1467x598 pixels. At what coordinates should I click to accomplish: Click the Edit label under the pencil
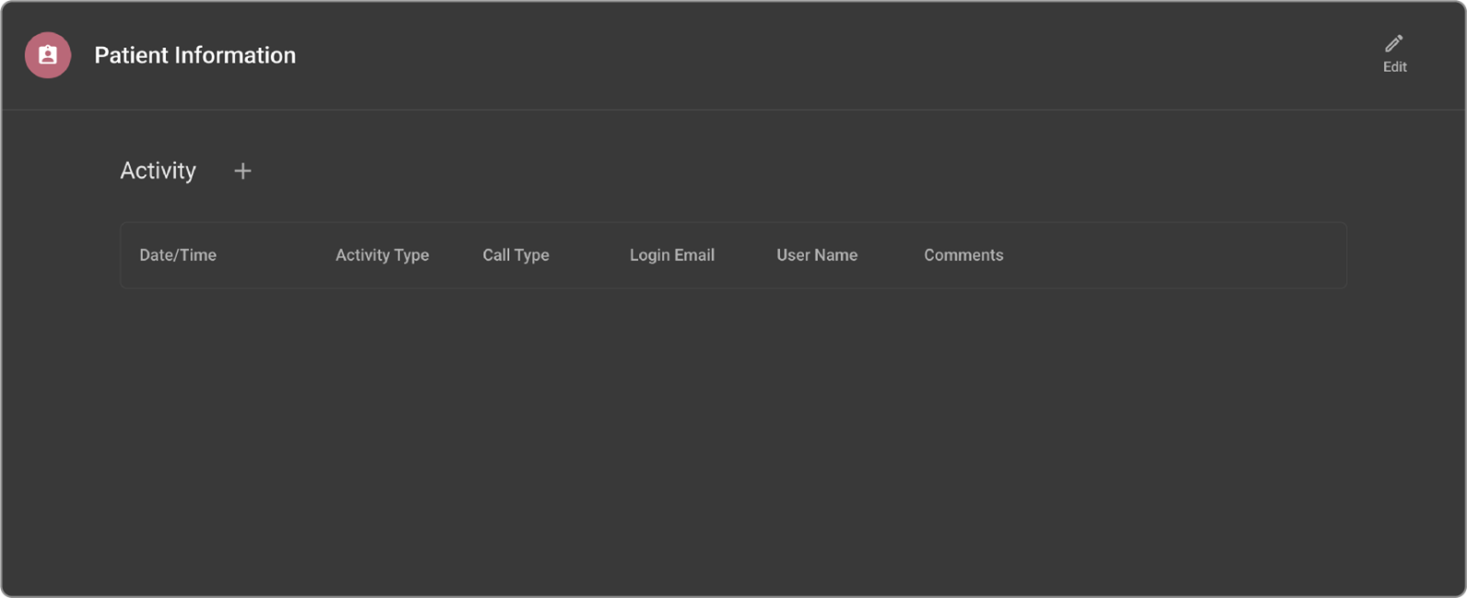[x=1394, y=67]
